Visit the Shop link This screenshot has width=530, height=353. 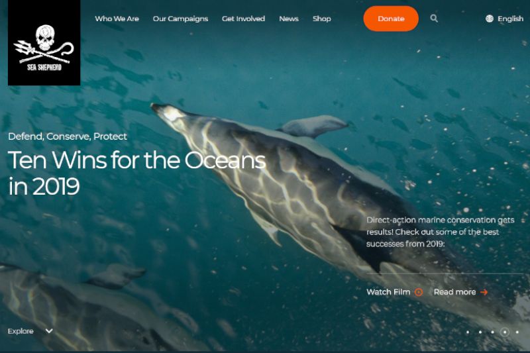tap(322, 19)
